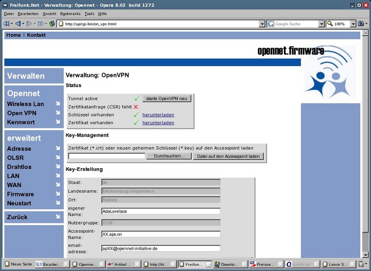Viewport: 371px width, 271px height.
Task: Switch to the Preisve... tab
Action: pos(265,264)
